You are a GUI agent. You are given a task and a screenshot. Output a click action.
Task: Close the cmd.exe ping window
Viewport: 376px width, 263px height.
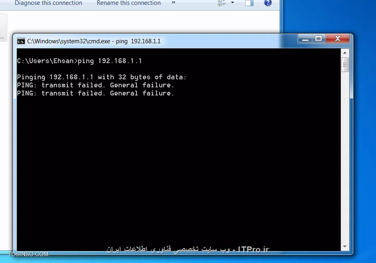[x=338, y=38]
